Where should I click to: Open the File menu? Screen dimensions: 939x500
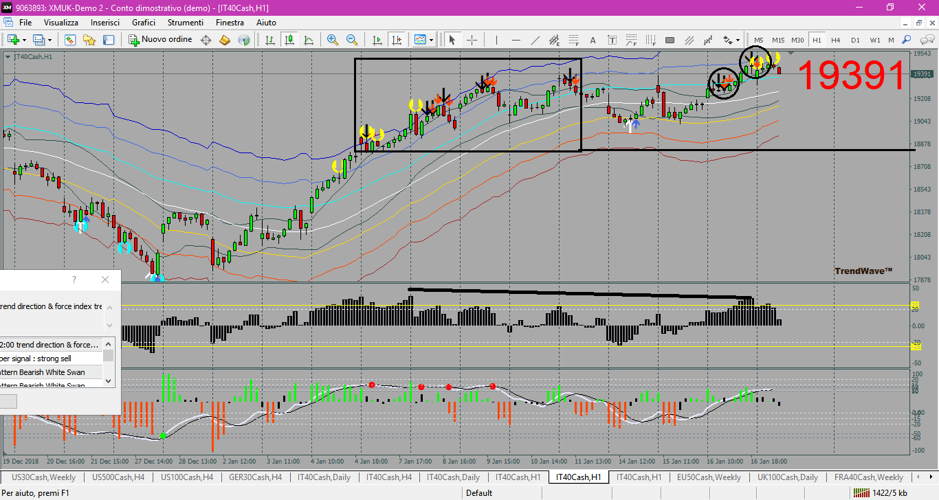pyautogui.click(x=25, y=22)
